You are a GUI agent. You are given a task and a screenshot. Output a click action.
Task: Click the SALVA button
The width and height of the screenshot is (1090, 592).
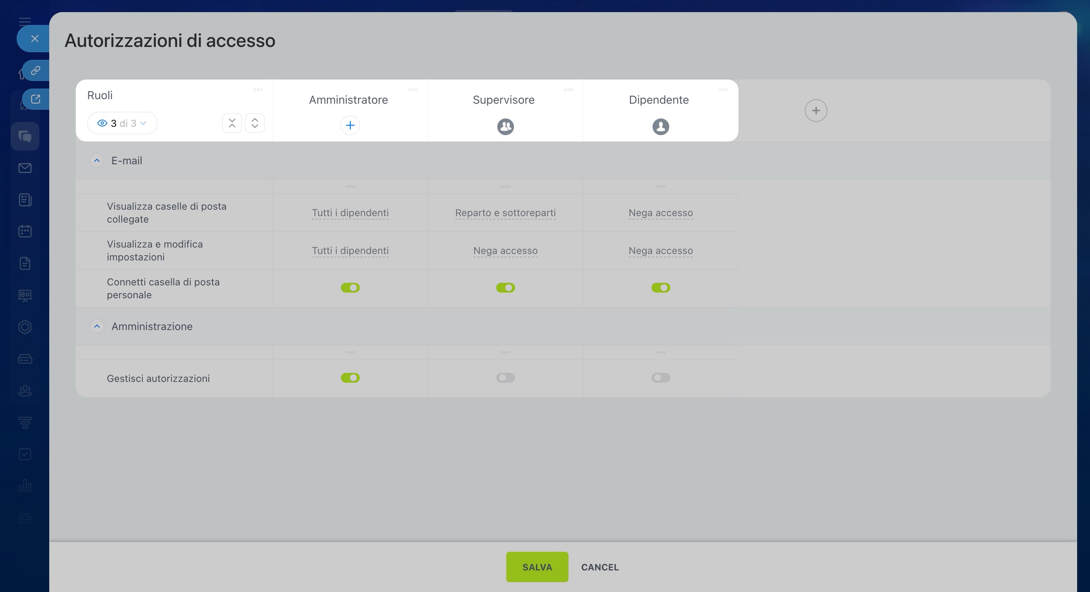pyautogui.click(x=537, y=567)
